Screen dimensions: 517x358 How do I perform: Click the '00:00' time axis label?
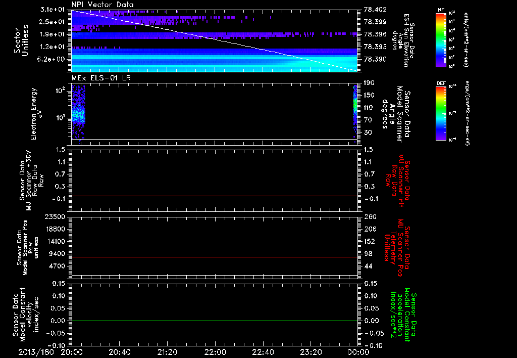tap(358, 352)
